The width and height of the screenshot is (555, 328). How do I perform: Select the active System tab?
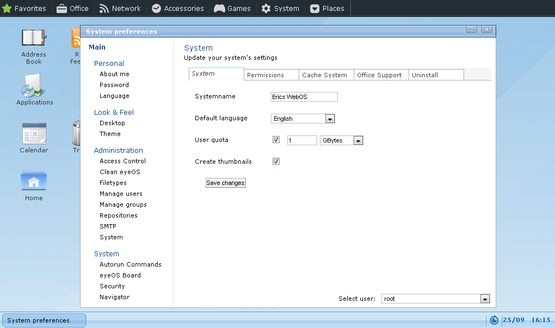(216, 74)
